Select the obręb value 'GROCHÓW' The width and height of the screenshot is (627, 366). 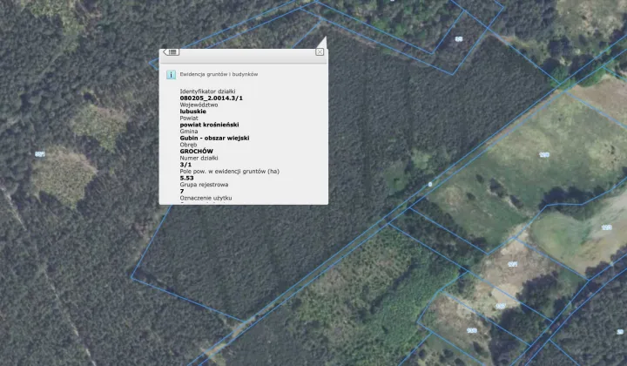(x=196, y=152)
